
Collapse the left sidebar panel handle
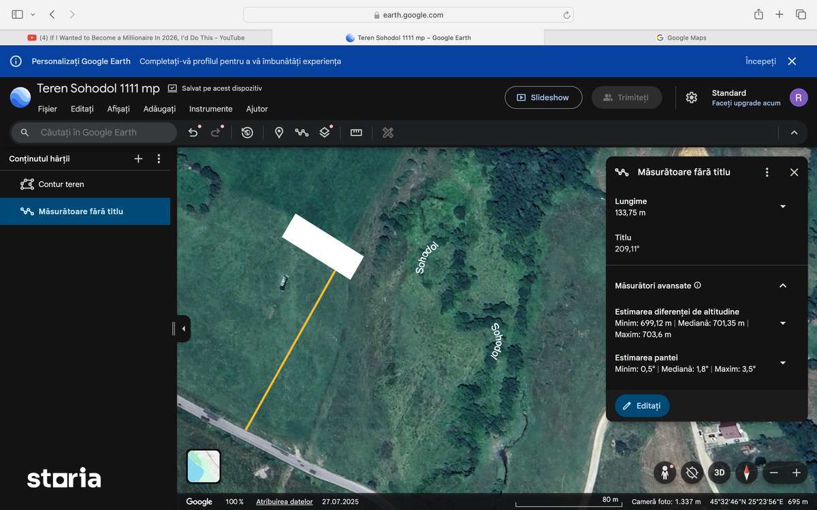(183, 329)
